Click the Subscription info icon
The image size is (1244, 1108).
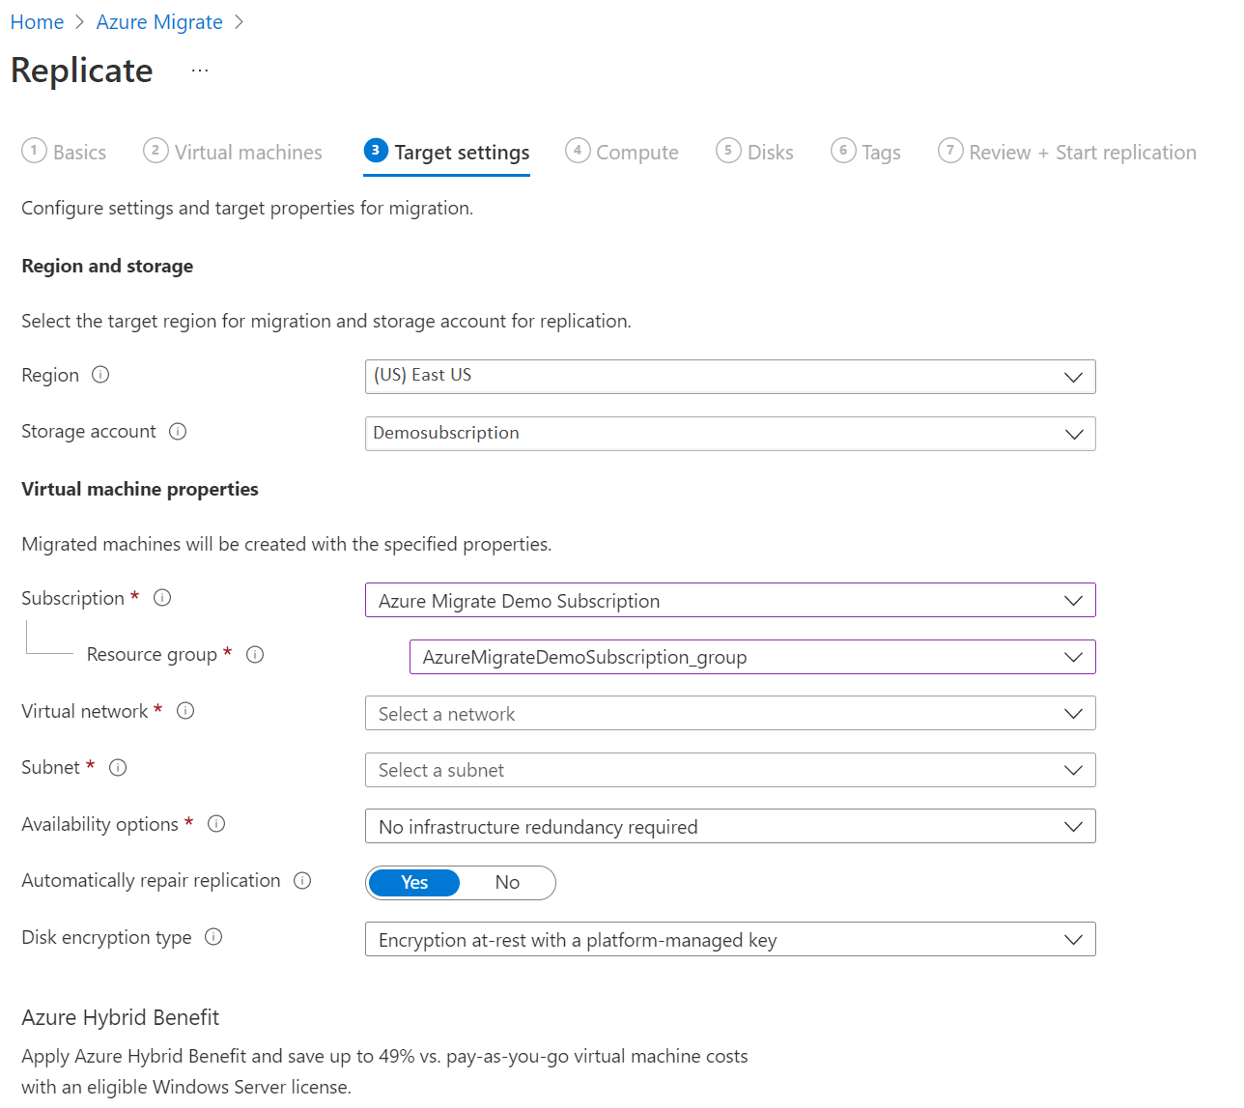(162, 598)
